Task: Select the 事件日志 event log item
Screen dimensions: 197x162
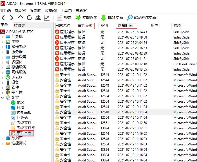Action: [x=21, y=133]
